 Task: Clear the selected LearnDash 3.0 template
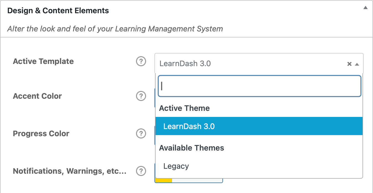click(349, 64)
